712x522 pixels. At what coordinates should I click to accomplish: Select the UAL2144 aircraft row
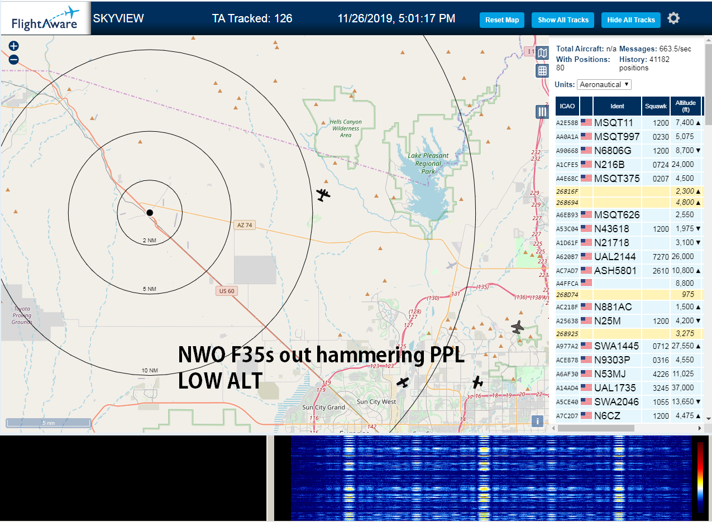pos(628,257)
